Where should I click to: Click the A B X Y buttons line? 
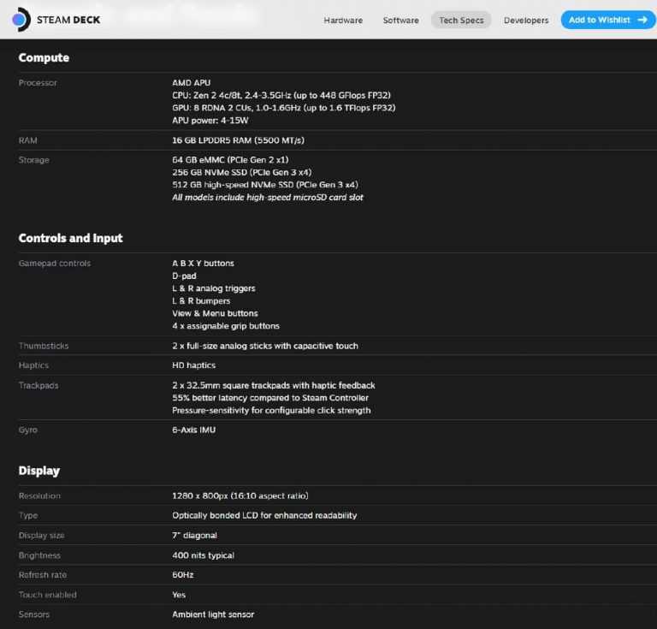[x=204, y=264]
